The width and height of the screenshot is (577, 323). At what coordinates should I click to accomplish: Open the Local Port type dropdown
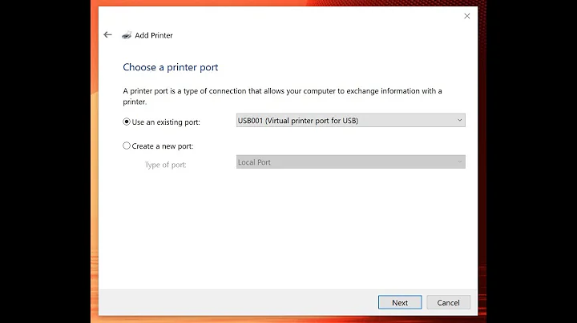click(351, 161)
